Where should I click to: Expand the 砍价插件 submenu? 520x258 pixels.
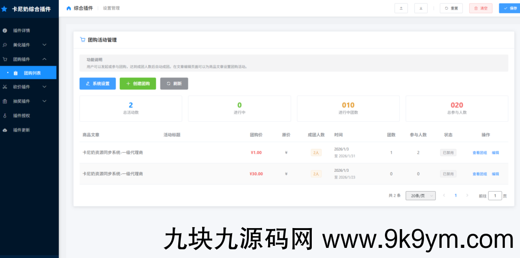click(45, 87)
